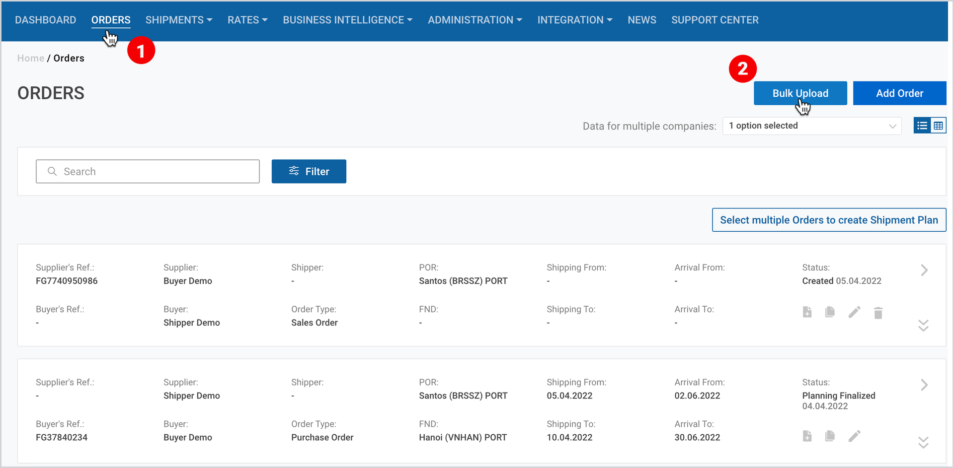Image resolution: width=954 pixels, height=468 pixels.
Task: Click Created 05.04.2022 status text
Action: point(842,281)
